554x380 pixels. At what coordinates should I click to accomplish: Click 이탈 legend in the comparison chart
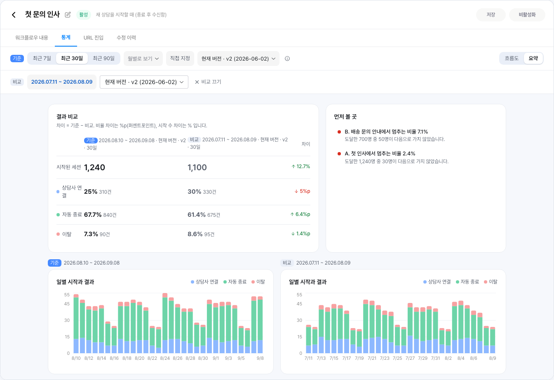tap(491, 282)
